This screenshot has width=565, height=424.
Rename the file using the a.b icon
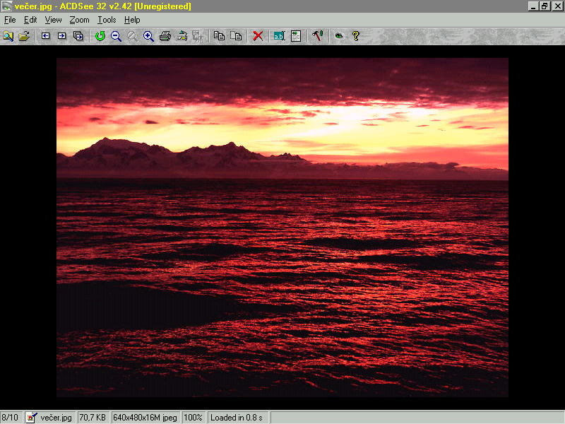(279, 36)
